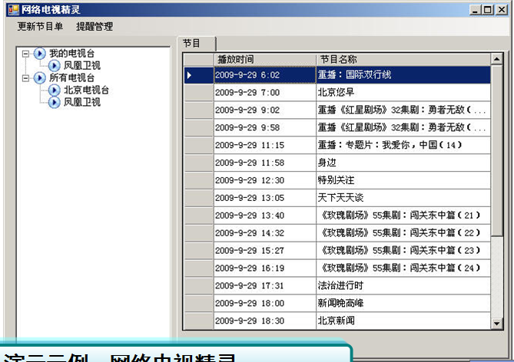
Task: Select the time cell 2009-9-29 18:00
Action: point(265,304)
